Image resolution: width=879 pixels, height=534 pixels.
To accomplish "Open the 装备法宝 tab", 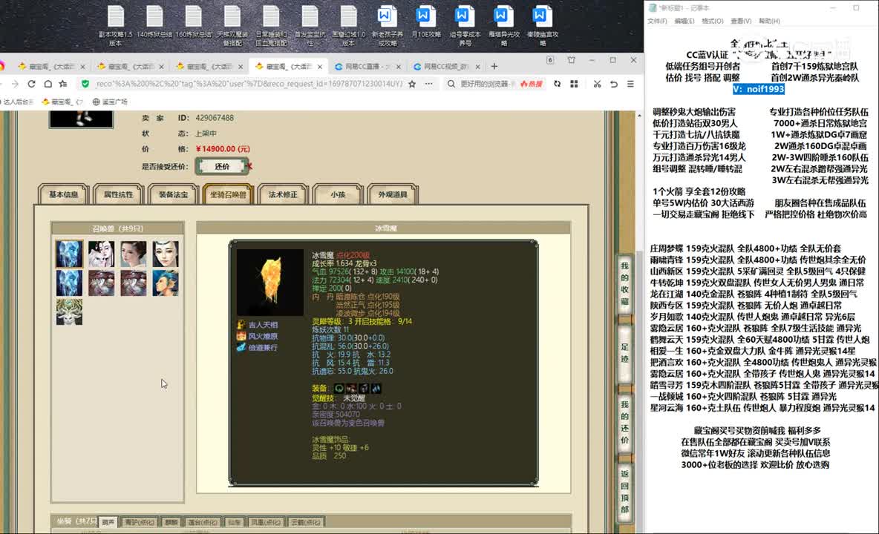I will (x=173, y=194).
